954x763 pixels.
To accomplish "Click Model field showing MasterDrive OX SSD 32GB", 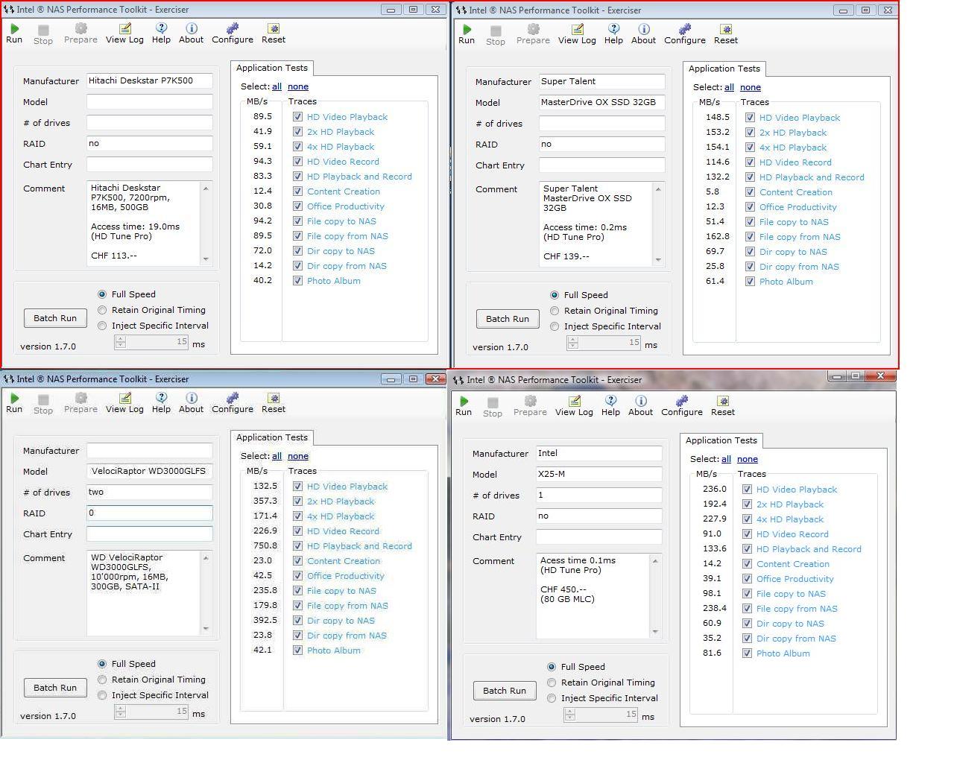I will 601,102.
